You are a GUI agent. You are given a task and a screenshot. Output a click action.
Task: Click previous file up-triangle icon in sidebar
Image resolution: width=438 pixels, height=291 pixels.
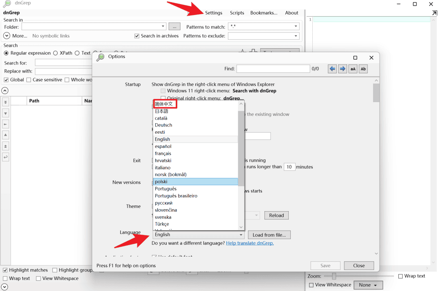tap(5, 135)
